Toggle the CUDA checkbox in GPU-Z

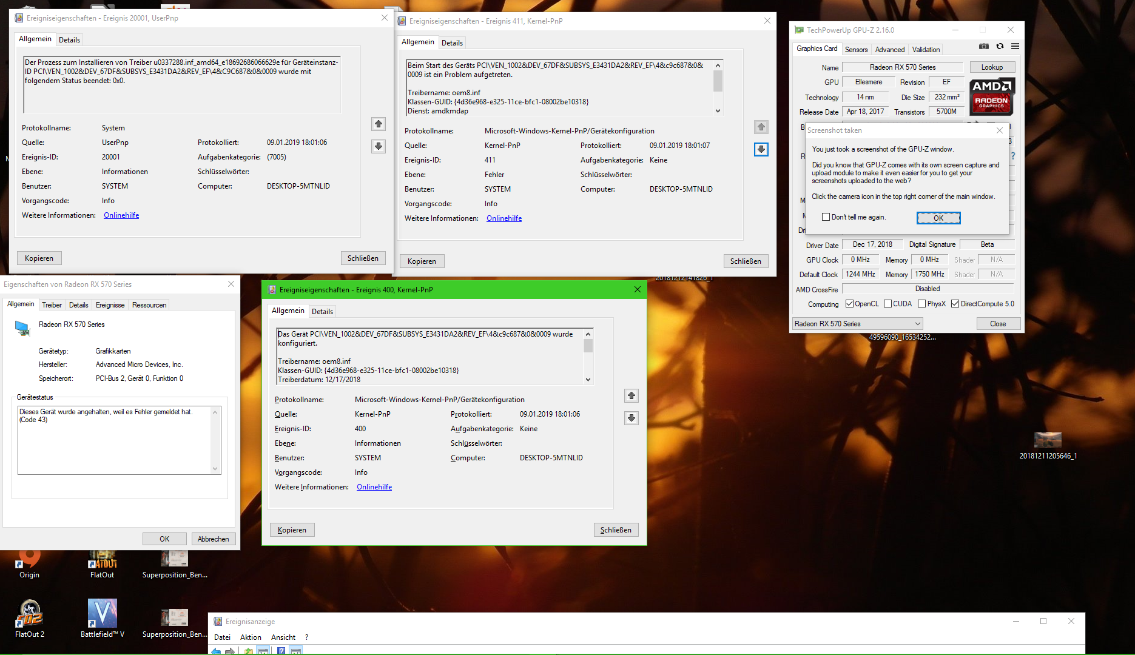[887, 304]
